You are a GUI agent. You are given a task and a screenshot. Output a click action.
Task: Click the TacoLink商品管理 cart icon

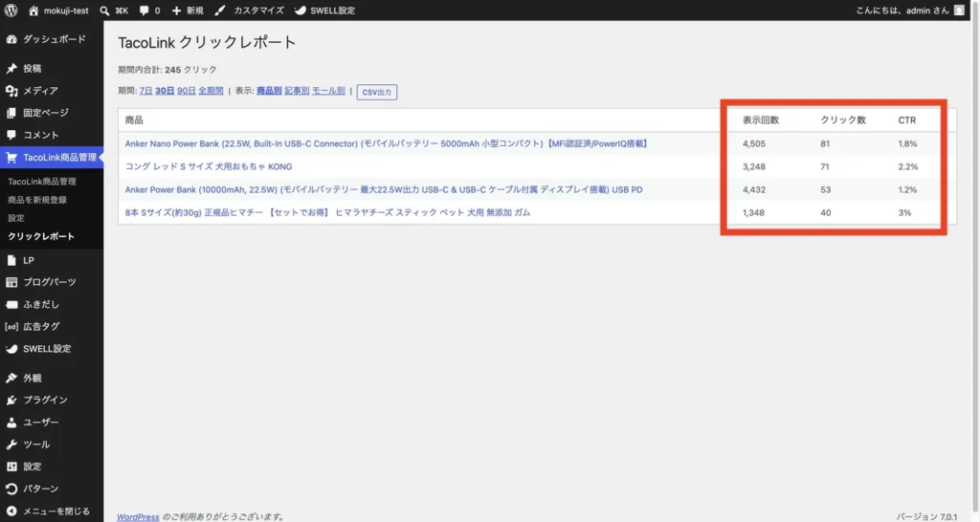pyautogui.click(x=11, y=158)
